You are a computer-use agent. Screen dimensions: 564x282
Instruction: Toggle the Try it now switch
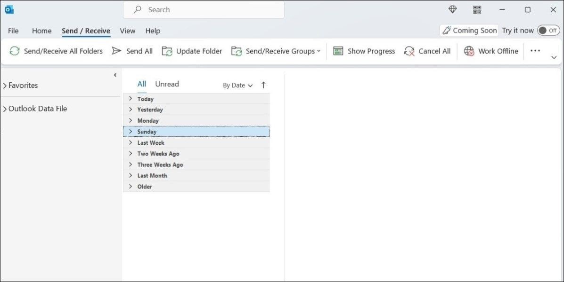[548, 31]
